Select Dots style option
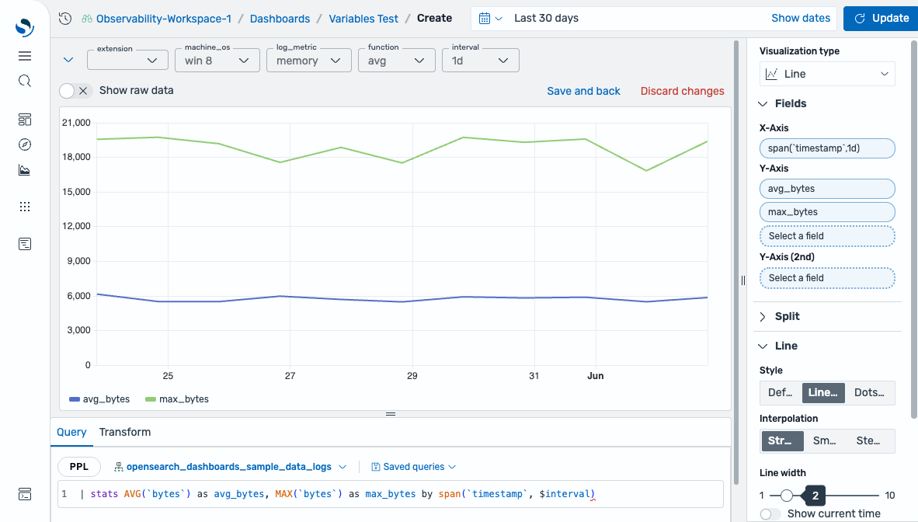 coord(869,392)
